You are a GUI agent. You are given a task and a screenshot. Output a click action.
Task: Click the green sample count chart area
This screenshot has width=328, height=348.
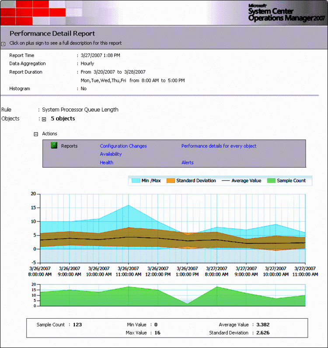pyautogui.click(x=173, y=297)
